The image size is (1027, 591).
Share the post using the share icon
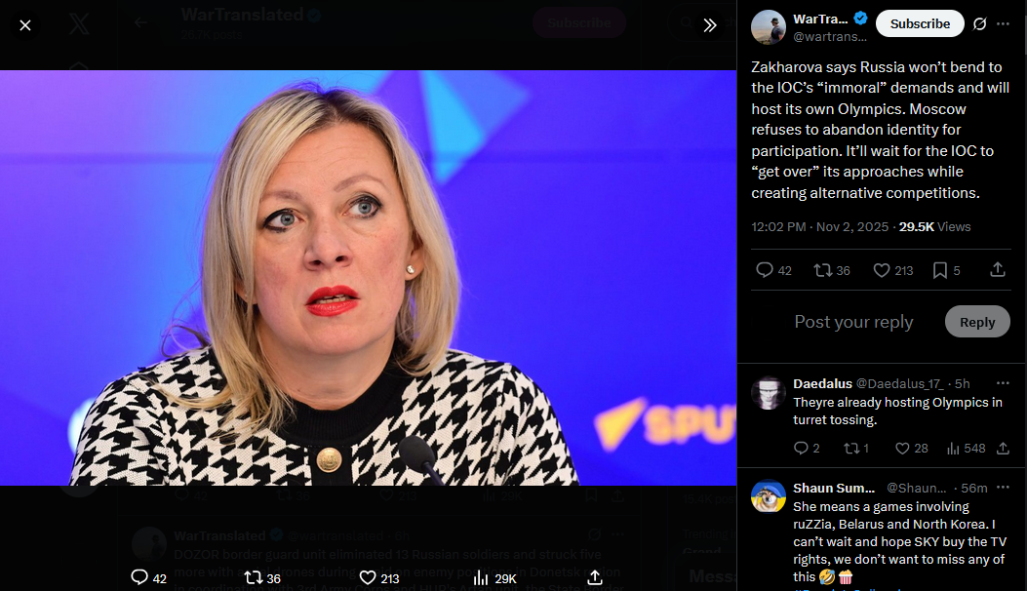pyautogui.click(x=998, y=270)
